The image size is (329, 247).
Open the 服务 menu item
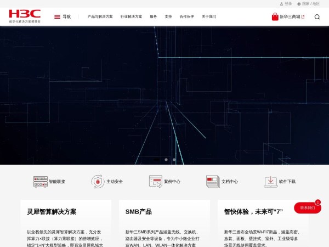(x=154, y=16)
